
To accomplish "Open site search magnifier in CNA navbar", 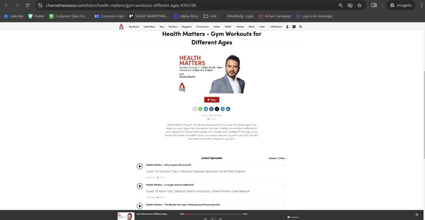I will [x=300, y=27].
